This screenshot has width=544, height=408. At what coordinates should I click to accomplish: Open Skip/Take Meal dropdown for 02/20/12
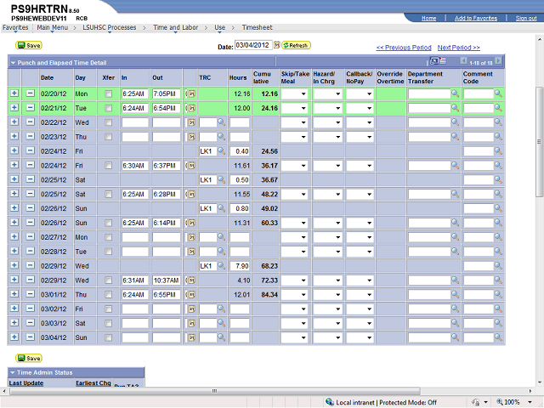pyautogui.click(x=294, y=93)
